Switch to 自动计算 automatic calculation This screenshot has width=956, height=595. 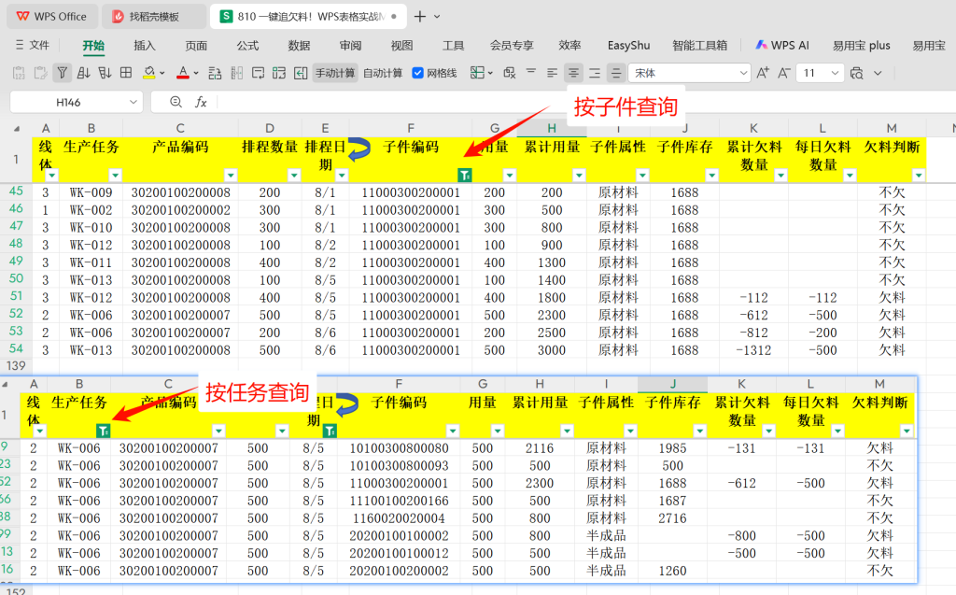(383, 73)
